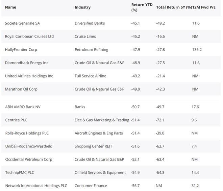Screen dimensions: 223x191
Task: Select Unibail-Rodamco-Westfield company name
Action: point(29,146)
